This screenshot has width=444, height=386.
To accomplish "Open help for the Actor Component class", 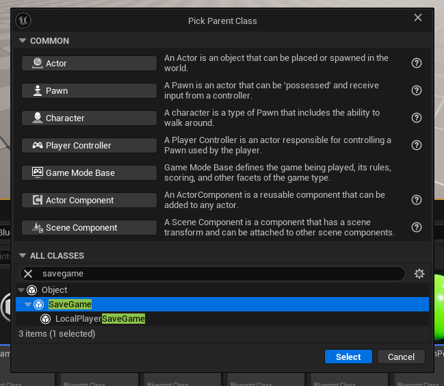I will [416, 200].
